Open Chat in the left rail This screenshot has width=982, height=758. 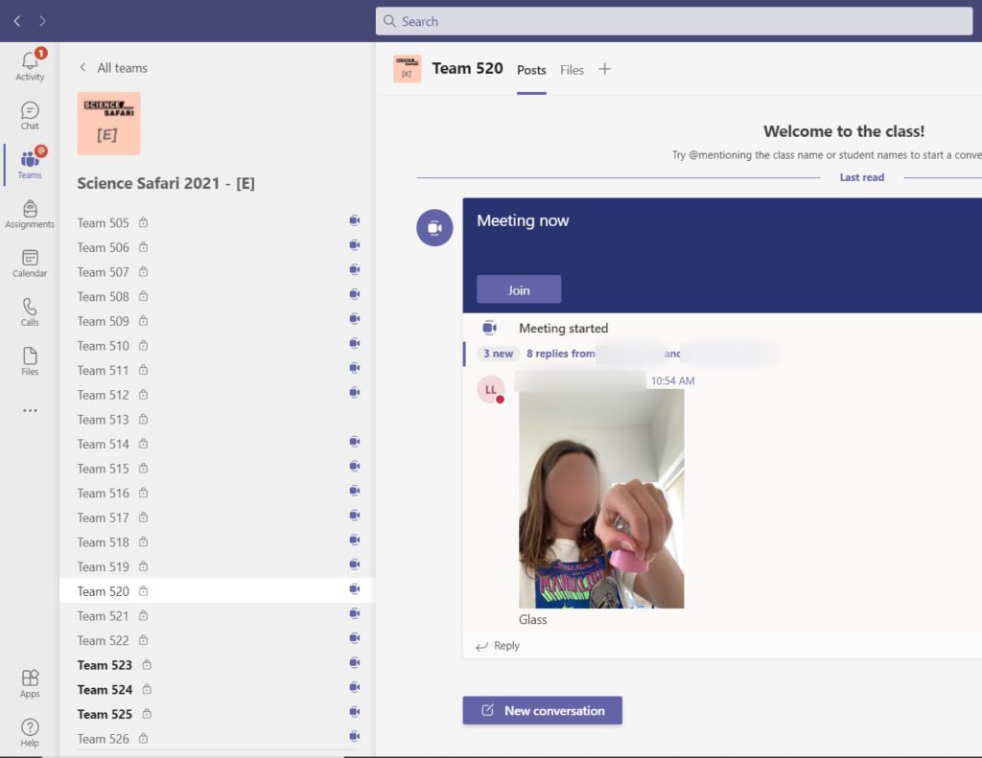(x=30, y=115)
